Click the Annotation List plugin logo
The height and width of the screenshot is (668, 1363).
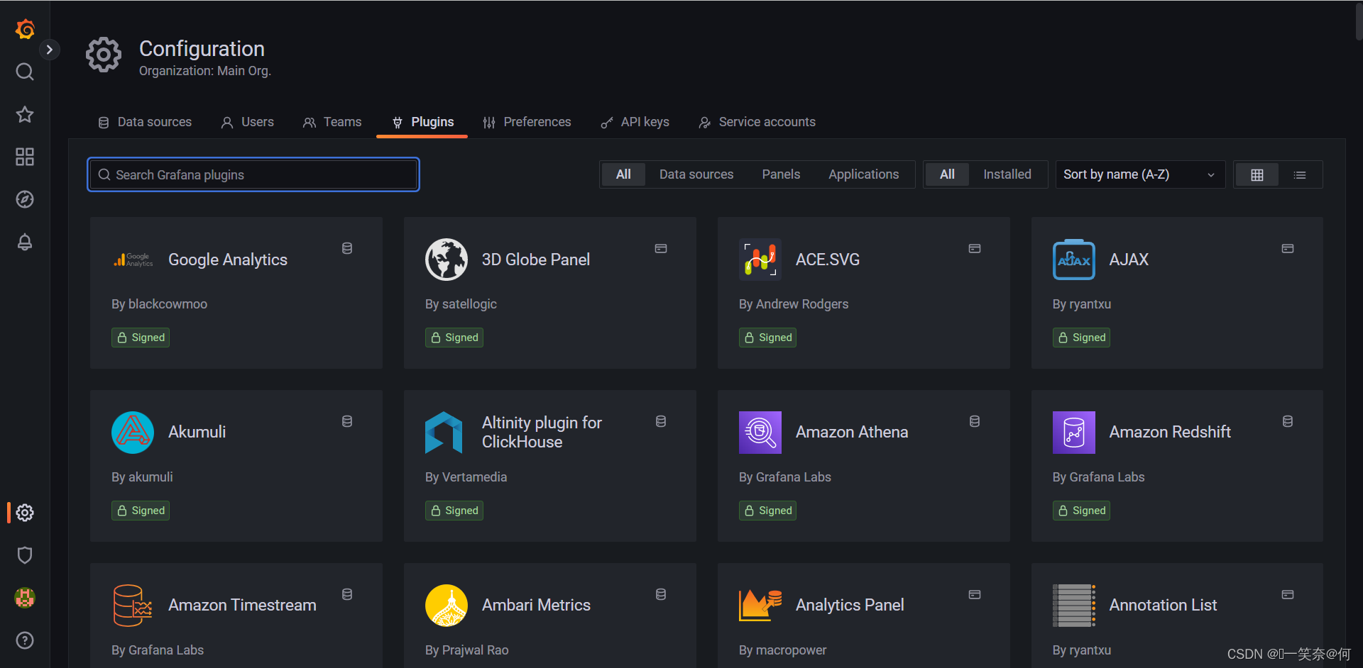(1074, 606)
